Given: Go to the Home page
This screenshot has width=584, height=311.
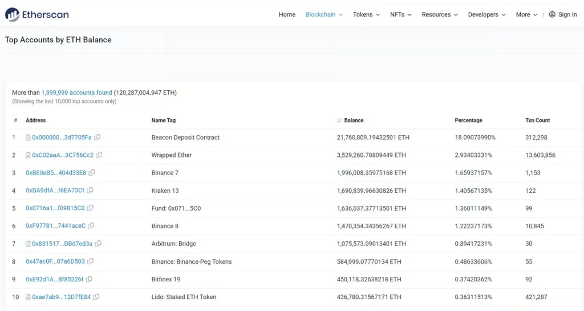Looking at the screenshot, I should click(287, 14).
